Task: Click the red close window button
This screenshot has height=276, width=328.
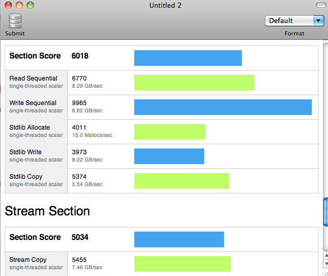Action: pos(8,5)
